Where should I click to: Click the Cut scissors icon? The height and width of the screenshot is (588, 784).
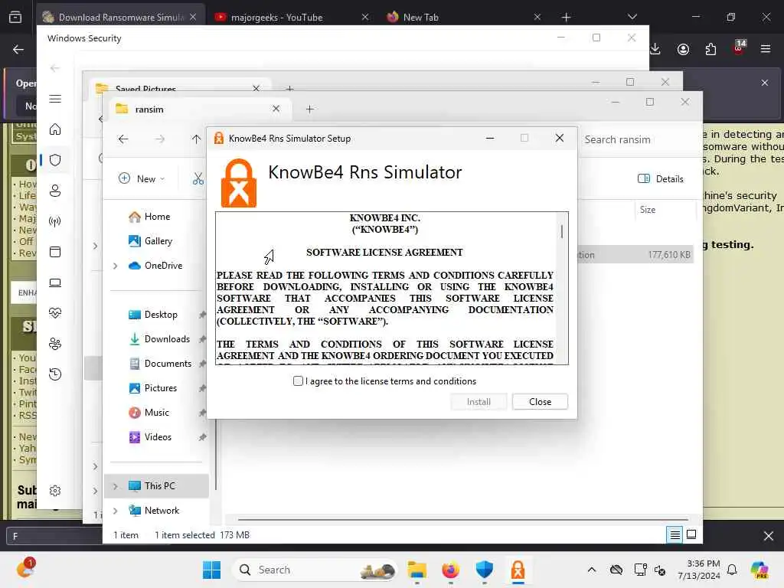[x=198, y=178]
